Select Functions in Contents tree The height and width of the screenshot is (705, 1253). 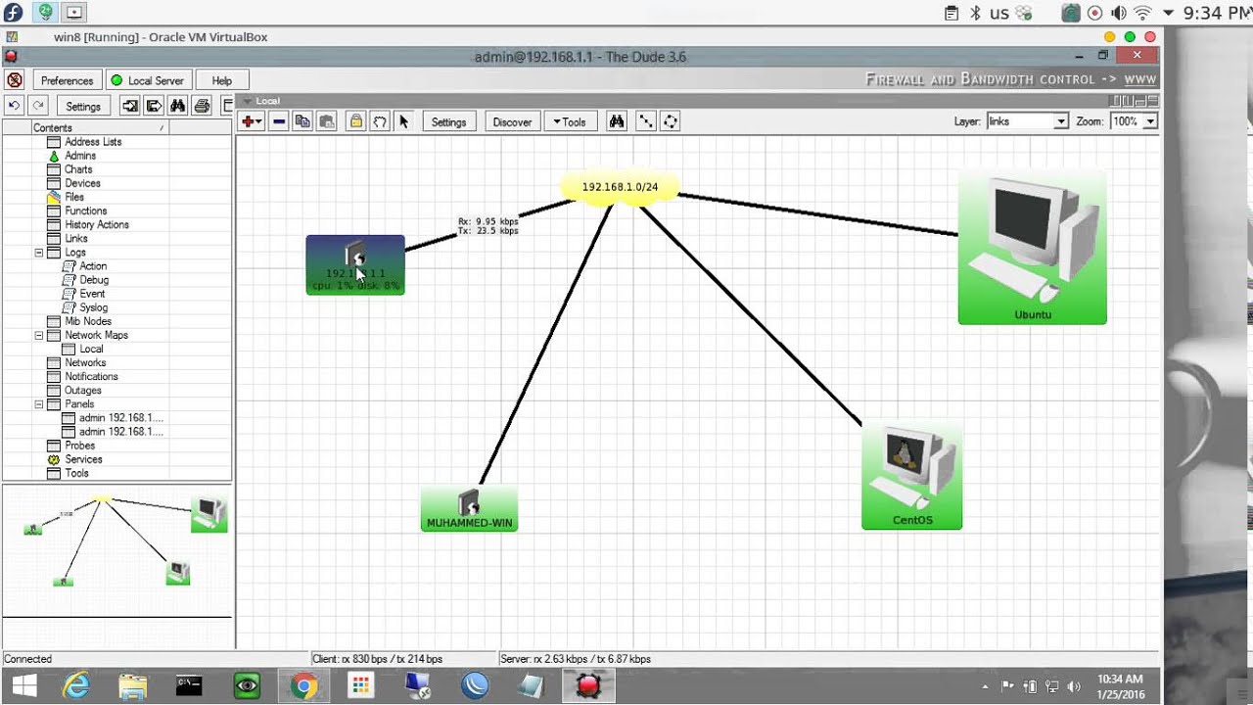tap(86, 211)
